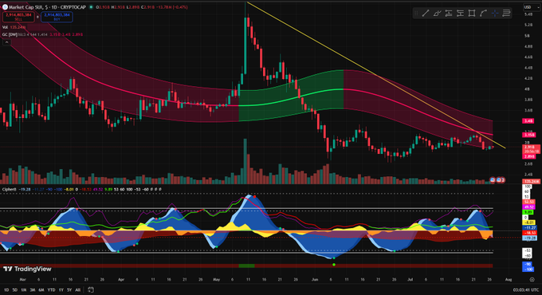Select the curve drawing tool
This screenshot has width=542, height=295.
pyautogui.click(x=483, y=13)
